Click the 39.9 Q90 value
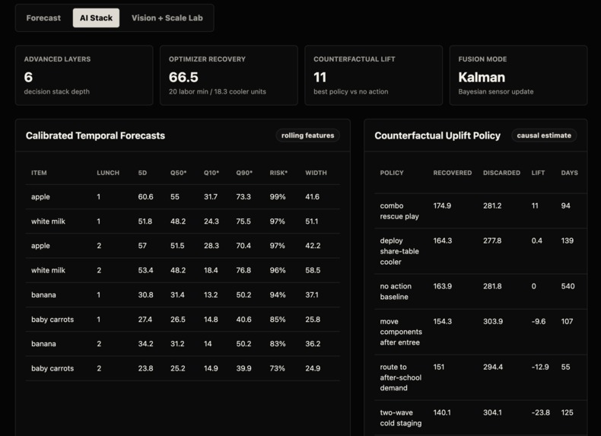Image resolution: width=601 pixels, height=436 pixels. click(243, 368)
